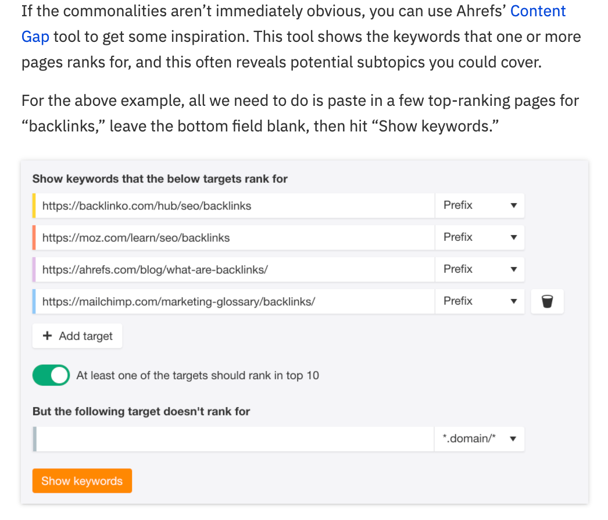This screenshot has height=520, width=608.
Task: Expand Prefix dropdown for the ahrefs blog URL
Action: click(x=480, y=269)
